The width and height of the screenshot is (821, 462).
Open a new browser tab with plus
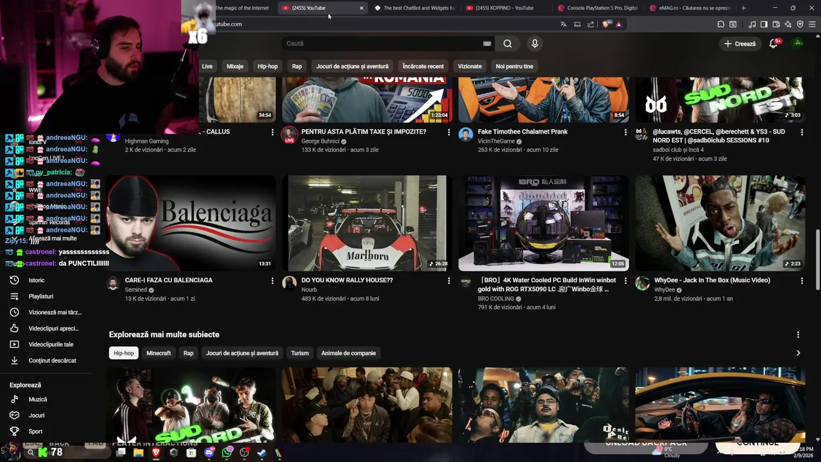coord(743,8)
